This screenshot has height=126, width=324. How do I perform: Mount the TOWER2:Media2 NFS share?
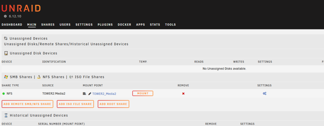pyautogui.click(x=143, y=93)
